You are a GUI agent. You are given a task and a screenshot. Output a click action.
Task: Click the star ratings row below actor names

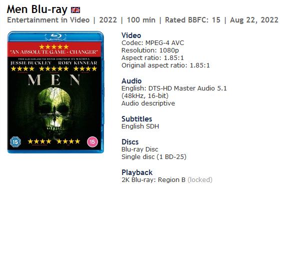54,69
